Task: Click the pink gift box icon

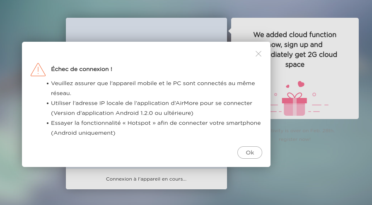Action: pos(295,105)
